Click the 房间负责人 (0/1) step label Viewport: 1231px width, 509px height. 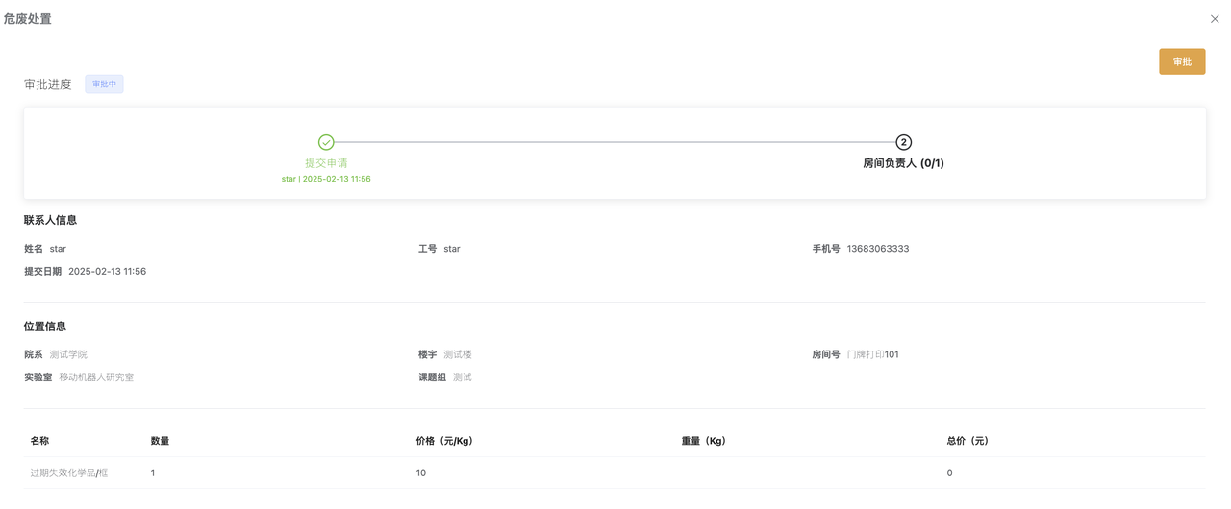[x=903, y=163]
